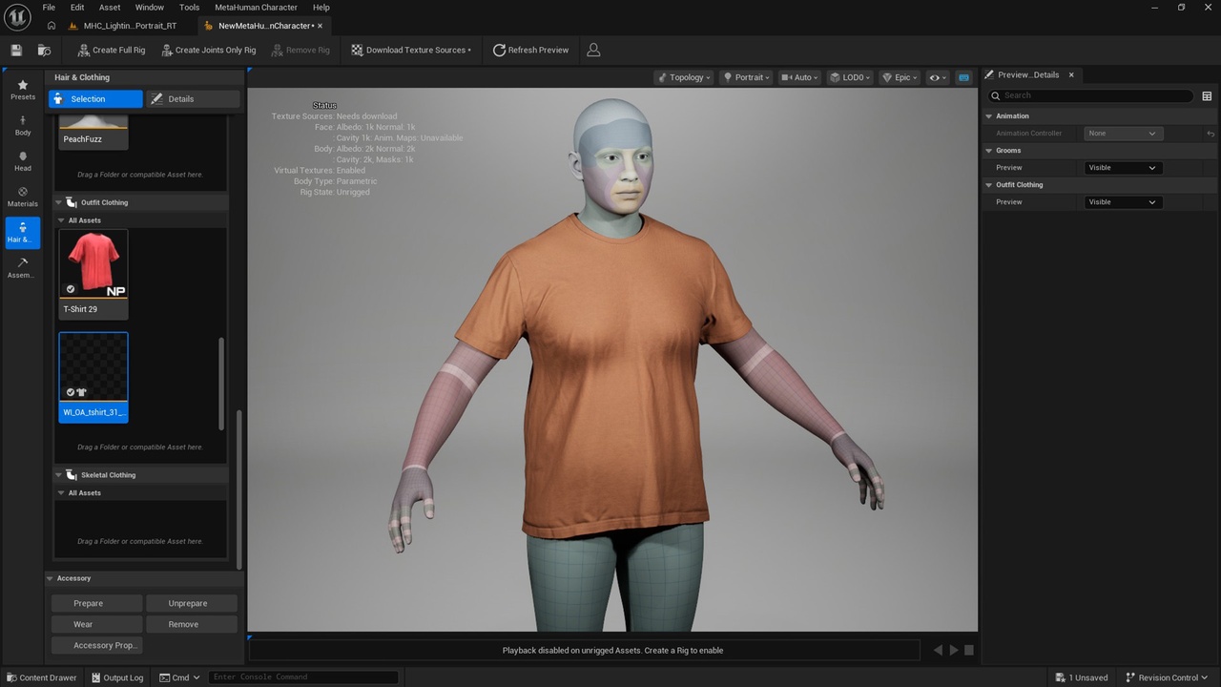This screenshot has width=1221, height=687.
Task: Open Grooms Preview Visible dropdown
Action: coord(1123,168)
